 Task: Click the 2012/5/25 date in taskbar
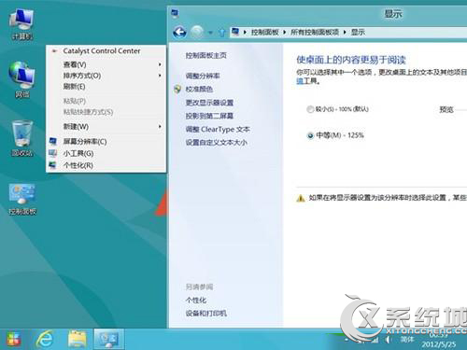click(439, 344)
